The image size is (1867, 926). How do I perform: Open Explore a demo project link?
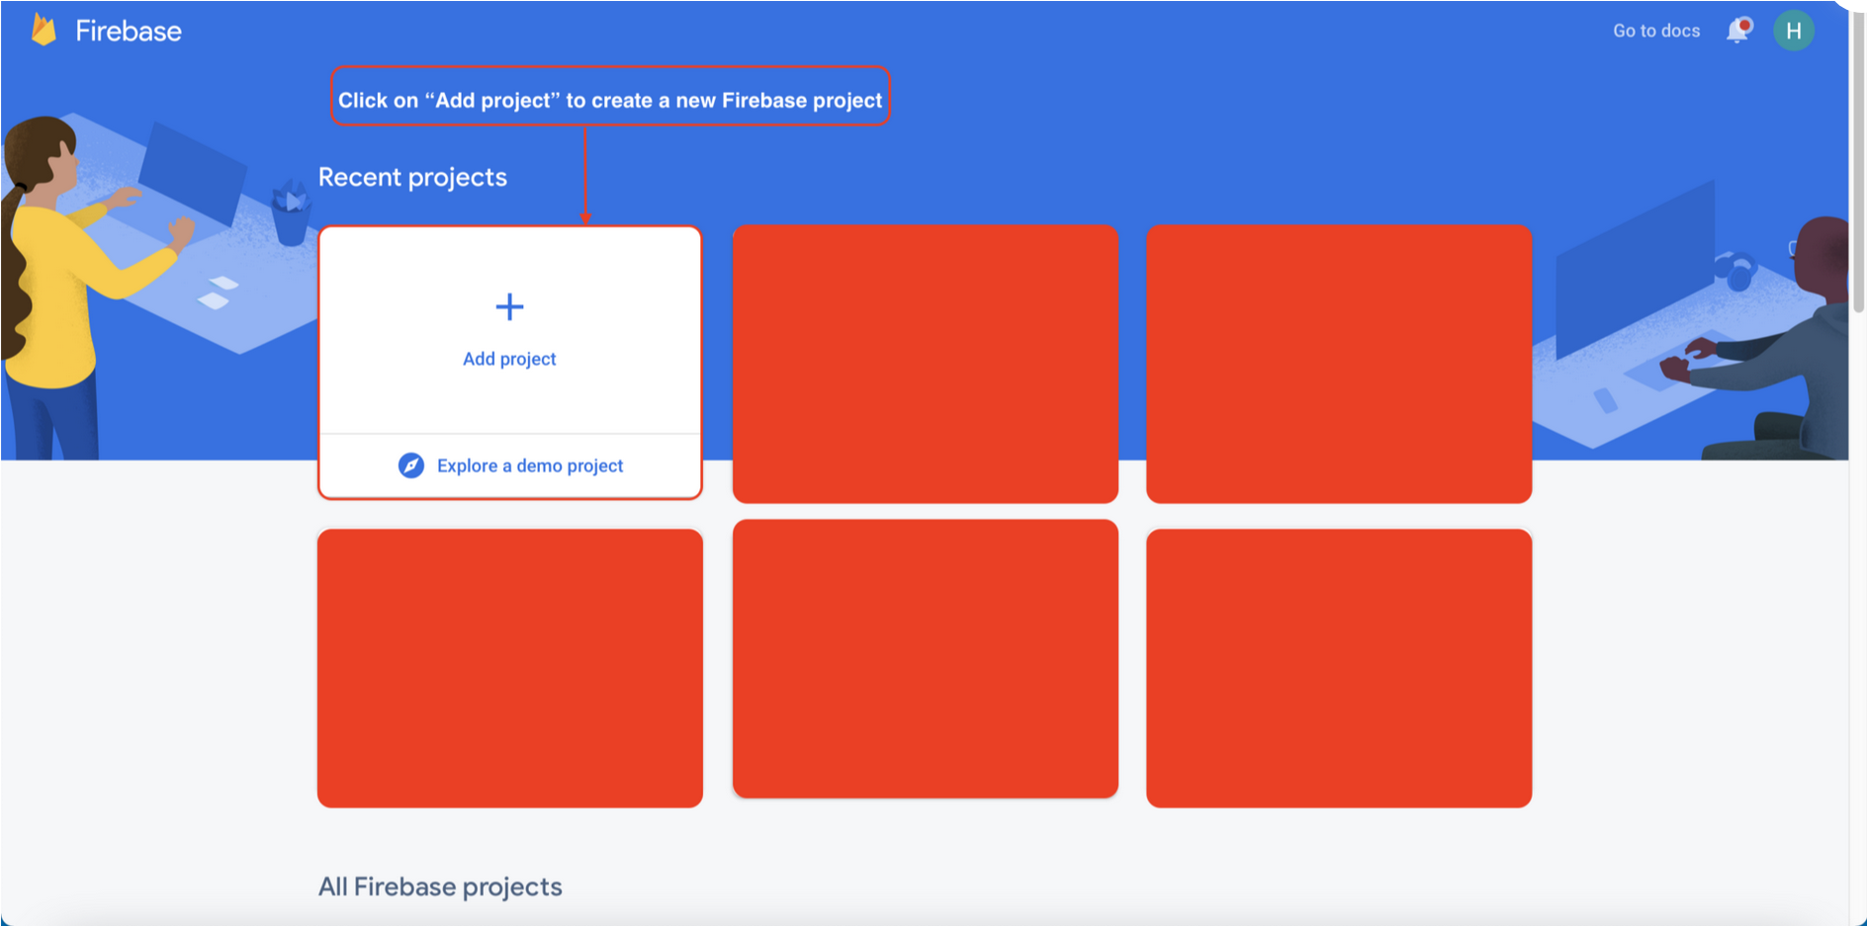(530, 465)
